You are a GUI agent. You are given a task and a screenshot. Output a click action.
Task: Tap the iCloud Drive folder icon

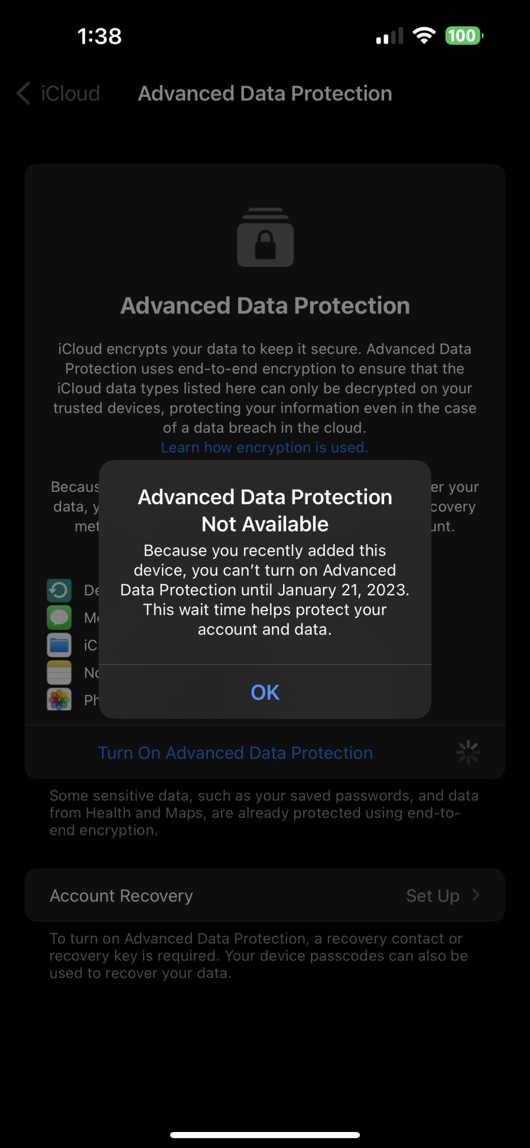(x=59, y=645)
